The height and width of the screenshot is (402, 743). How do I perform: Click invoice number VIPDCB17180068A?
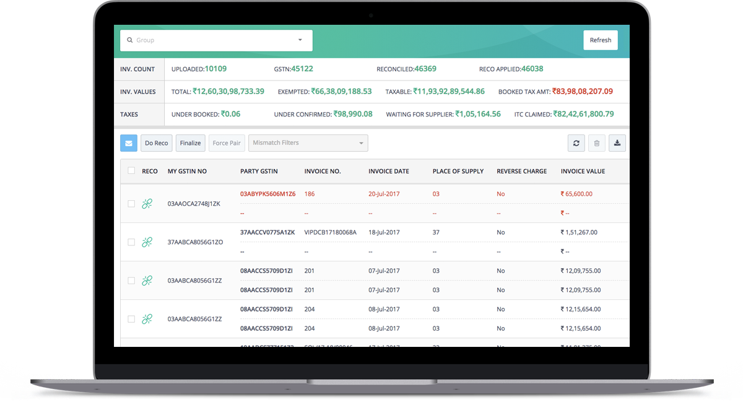click(331, 232)
